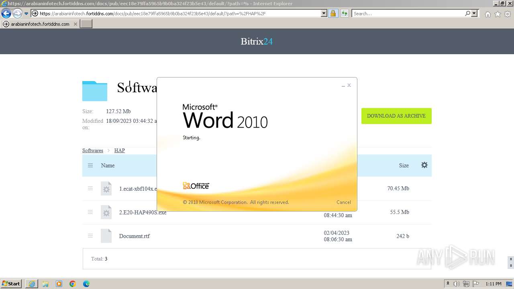
Task: Click the Total: 3 footer text
Action: click(x=99, y=259)
